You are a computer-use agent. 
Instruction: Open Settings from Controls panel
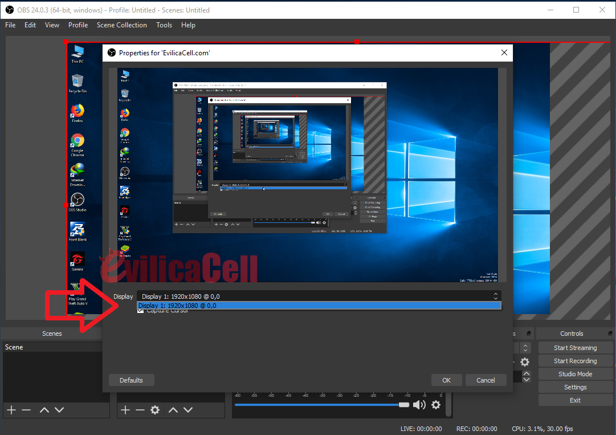[575, 387]
